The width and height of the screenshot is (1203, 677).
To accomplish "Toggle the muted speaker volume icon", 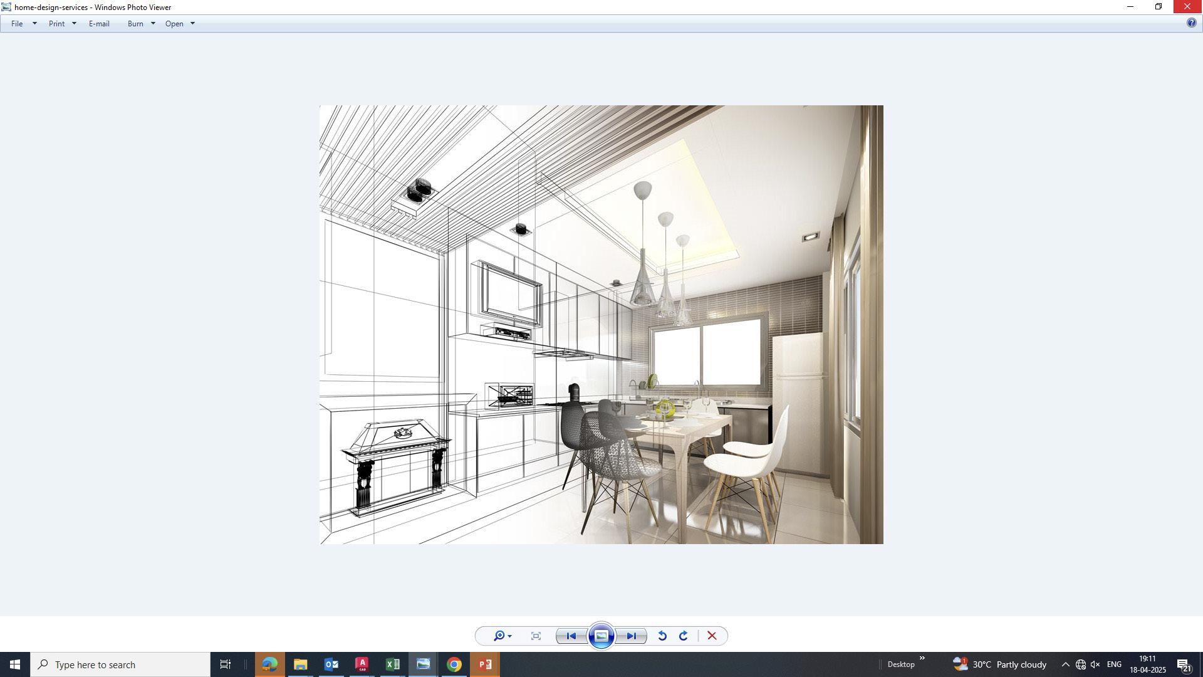I will click(x=1095, y=664).
